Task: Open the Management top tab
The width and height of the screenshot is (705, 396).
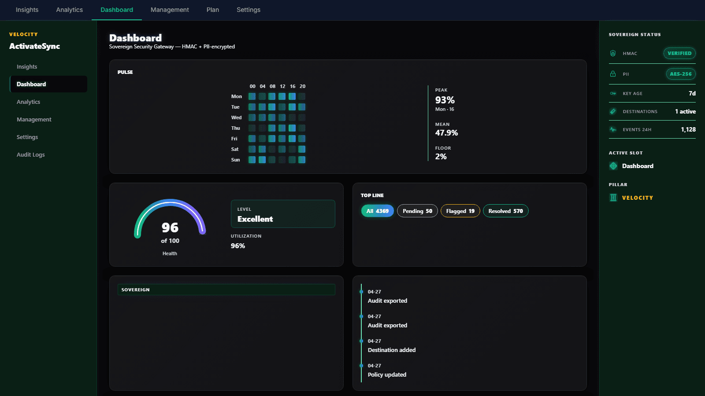Action: (170, 10)
